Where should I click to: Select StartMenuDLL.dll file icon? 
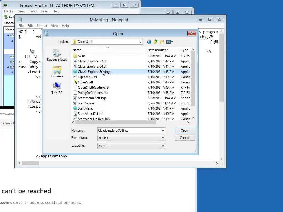coord(75,113)
